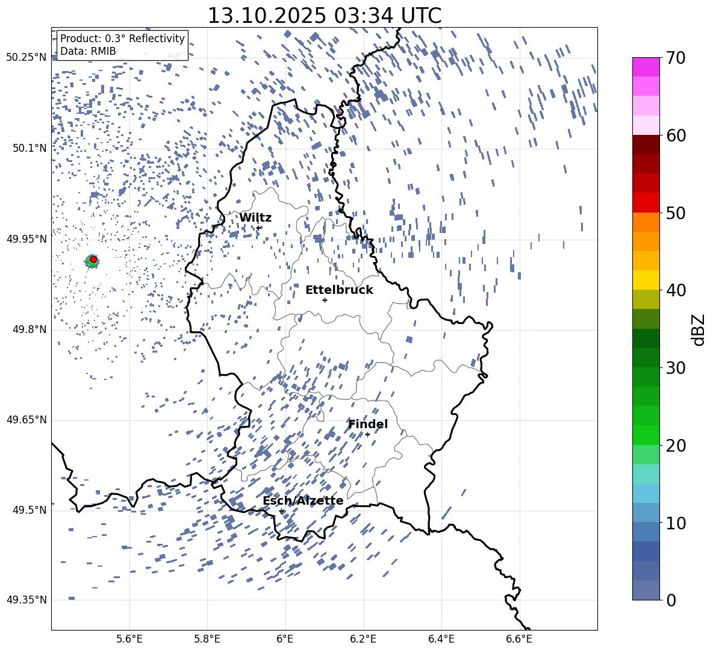
Task: Click the 6°E longitude label
Action: pyautogui.click(x=285, y=639)
